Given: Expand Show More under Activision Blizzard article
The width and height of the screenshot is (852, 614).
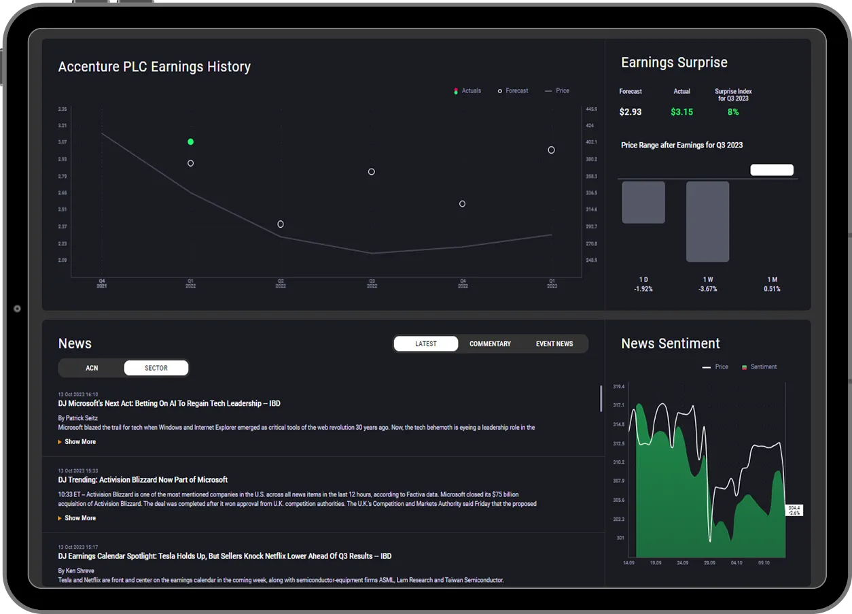Looking at the screenshot, I should [79, 518].
